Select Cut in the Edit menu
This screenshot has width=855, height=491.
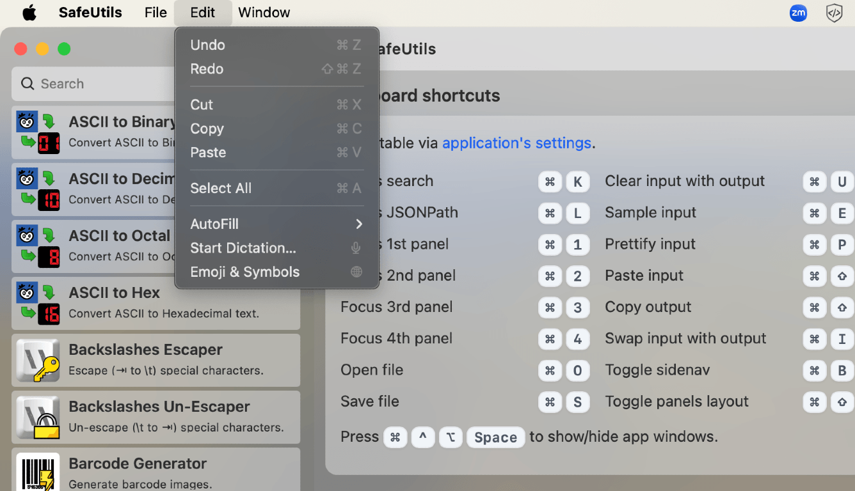click(x=277, y=105)
